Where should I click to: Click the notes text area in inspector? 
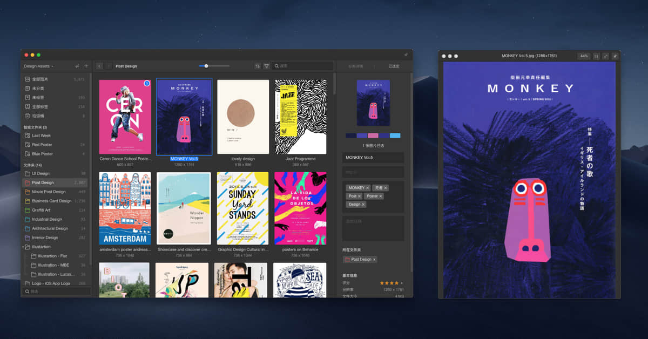point(373,228)
